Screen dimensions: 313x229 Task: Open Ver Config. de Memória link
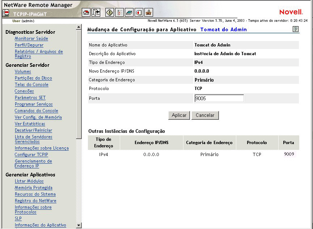[x=38, y=117]
